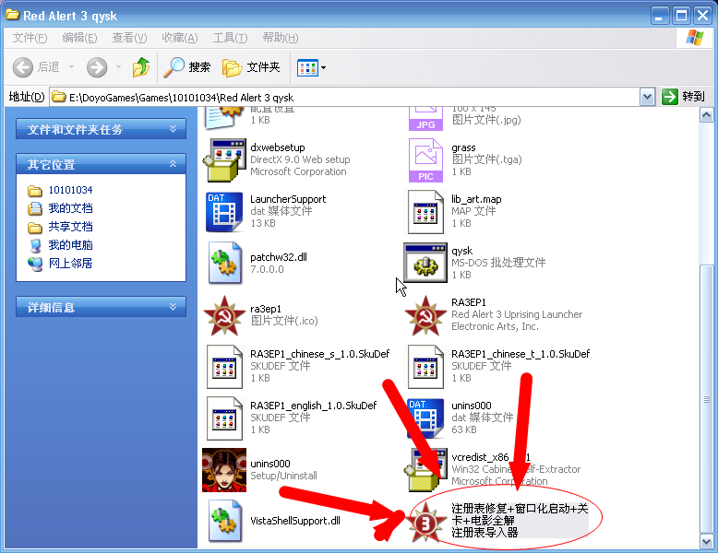Select the partially visible JPG image file
The image size is (718, 553).
point(425,119)
